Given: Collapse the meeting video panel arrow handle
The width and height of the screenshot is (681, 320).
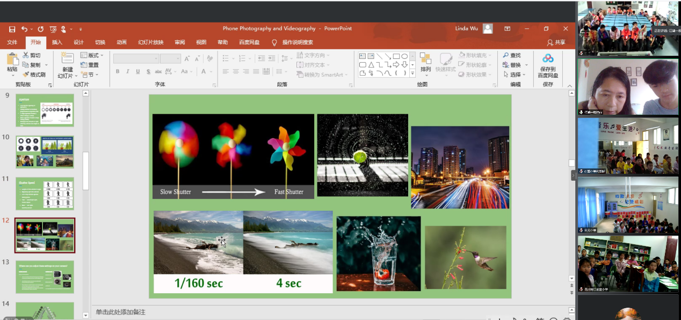Looking at the screenshot, I should click(x=573, y=175).
